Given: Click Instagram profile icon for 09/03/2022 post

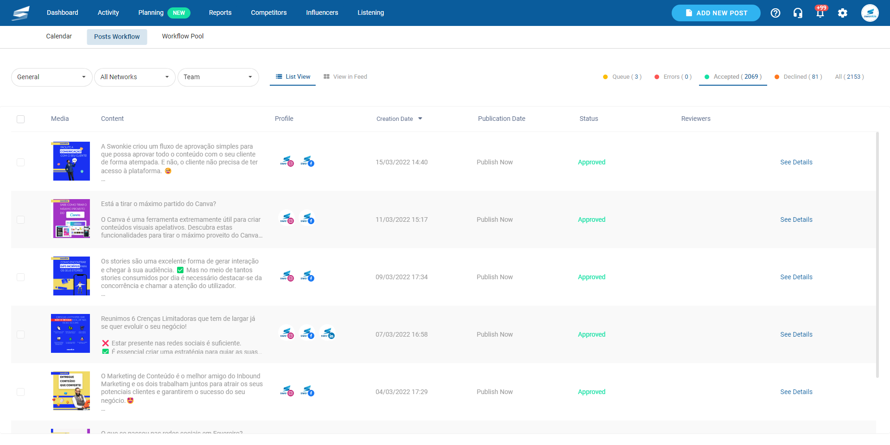Looking at the screenshot, I should click(287, 276).
